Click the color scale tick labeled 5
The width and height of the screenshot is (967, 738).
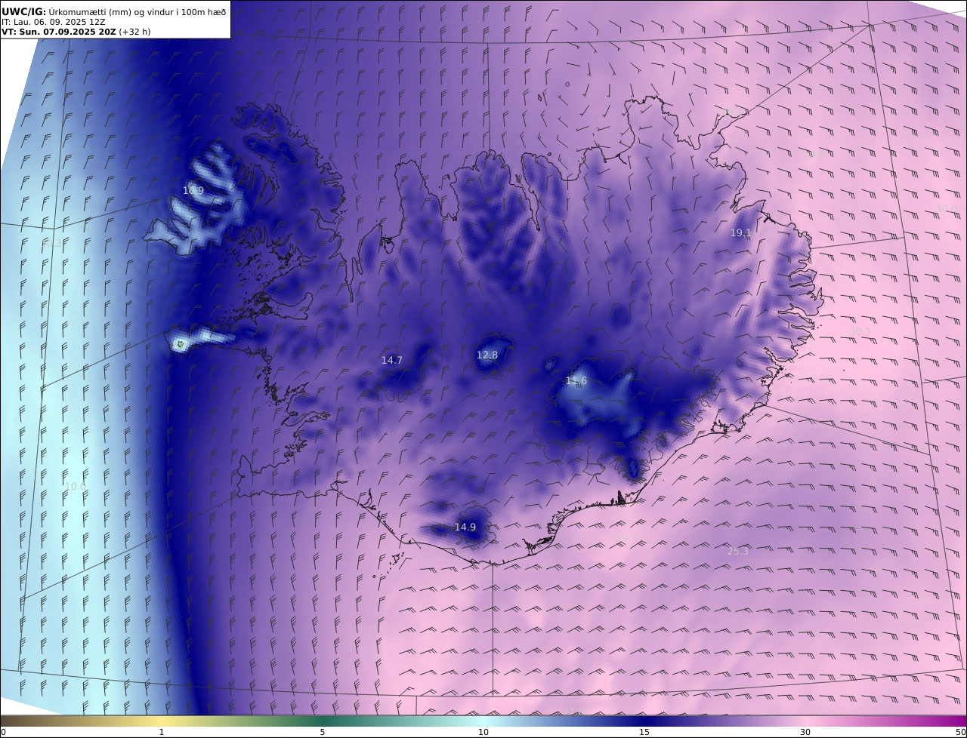pyautogui.click(x=323, y=732)
